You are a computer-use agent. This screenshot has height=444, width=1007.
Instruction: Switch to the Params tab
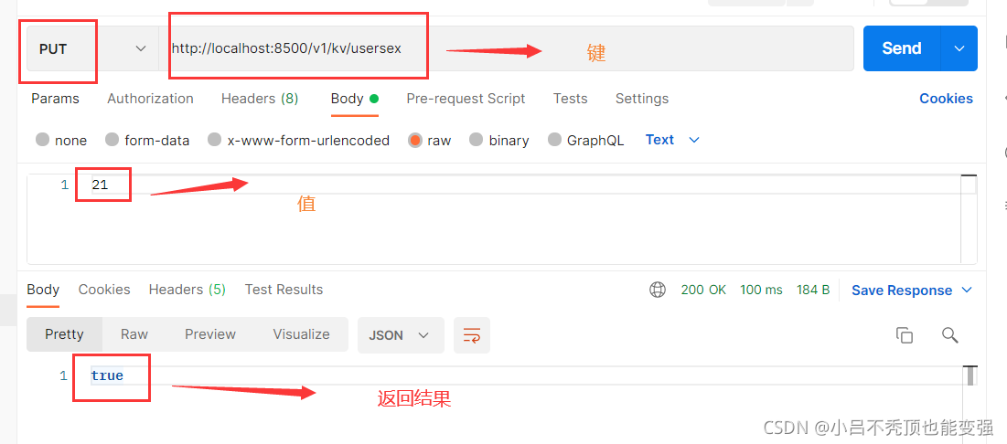[x=55, y=99]
